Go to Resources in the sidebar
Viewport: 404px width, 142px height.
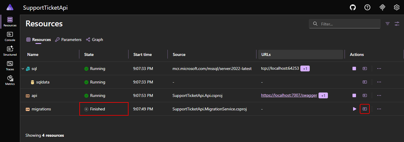pos(10,22)
